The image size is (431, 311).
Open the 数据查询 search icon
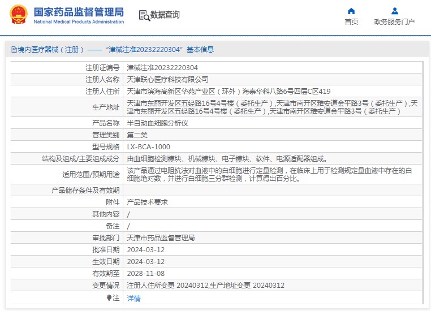(x=144, y=15)
